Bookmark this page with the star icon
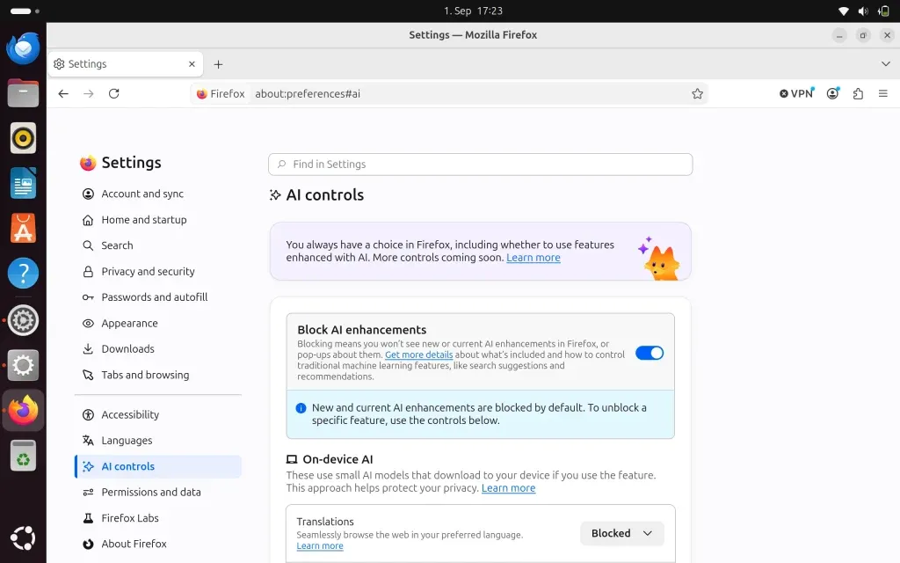Image resolution: width=900 pixels, height=563 pixels. [697, 93]
